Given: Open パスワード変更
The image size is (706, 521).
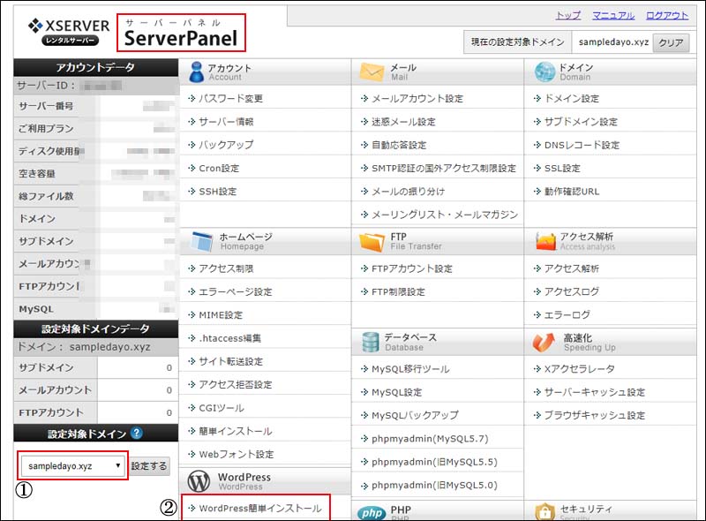Looking at the screenshot, I should pyautogui.click(x=231, y=98).
